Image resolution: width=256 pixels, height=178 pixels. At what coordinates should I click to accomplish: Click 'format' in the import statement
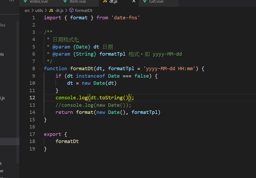79,18
